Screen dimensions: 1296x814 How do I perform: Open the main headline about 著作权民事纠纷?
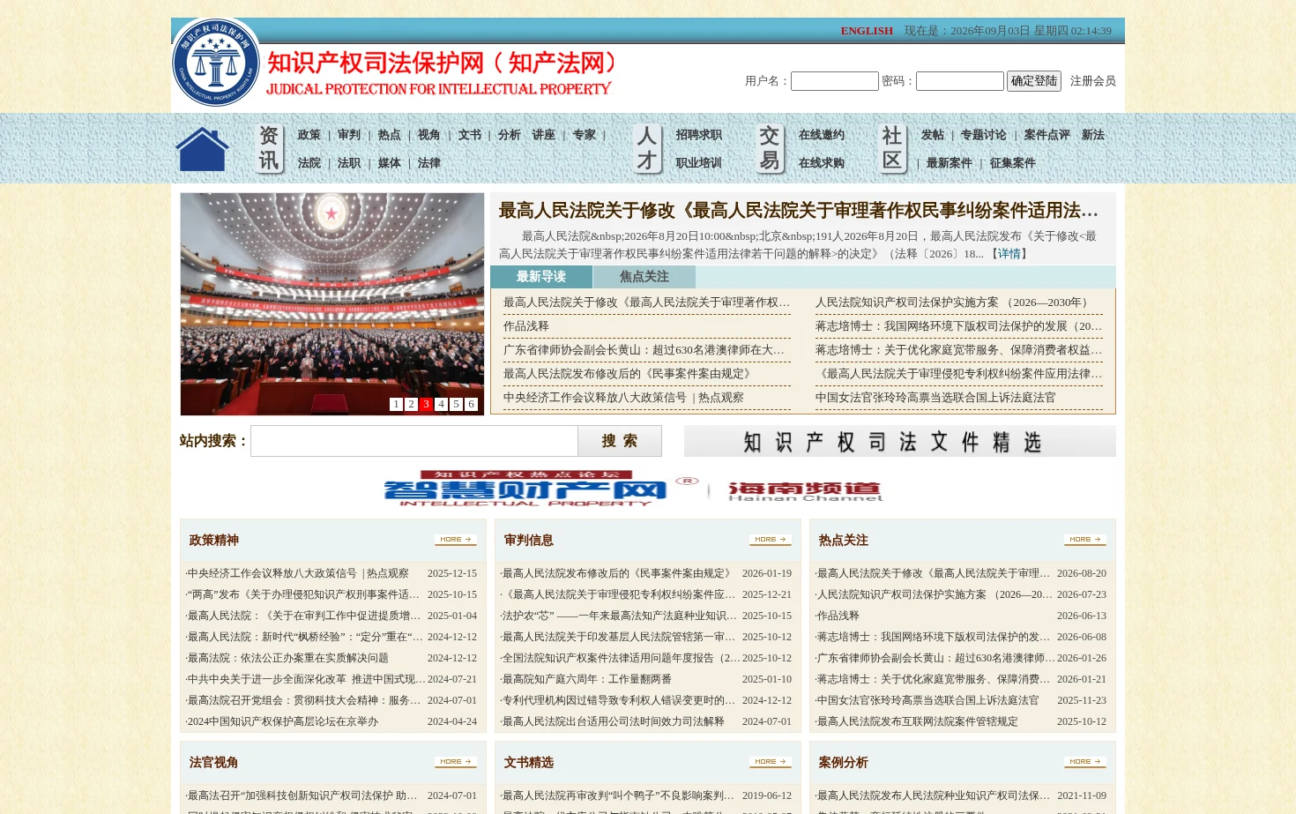[799, 211]
